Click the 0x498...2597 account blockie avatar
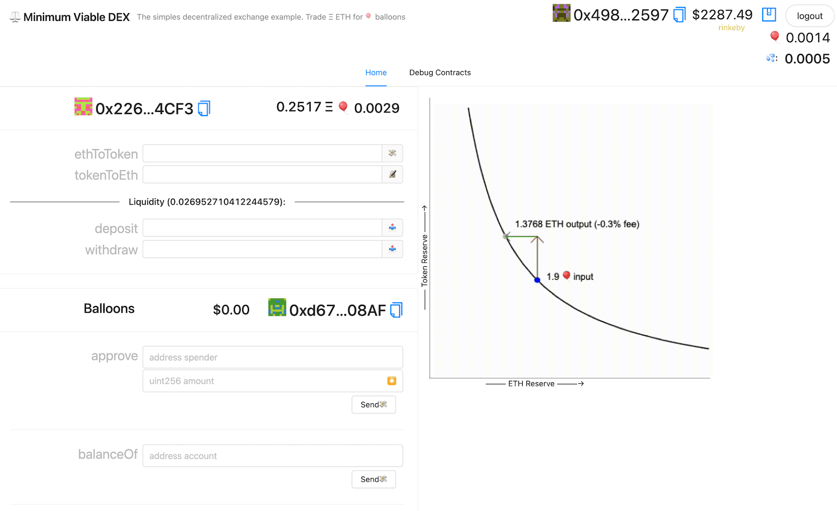The width and height of the screenshot is (837, 511). click(x=561, y=13)
